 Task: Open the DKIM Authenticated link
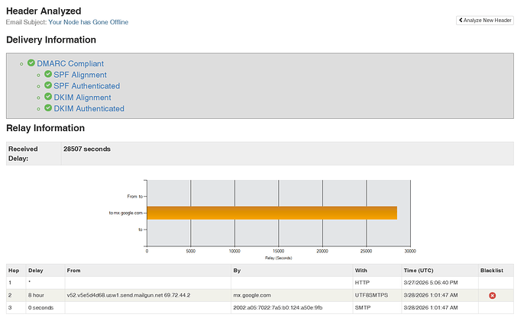click(89, 109)
